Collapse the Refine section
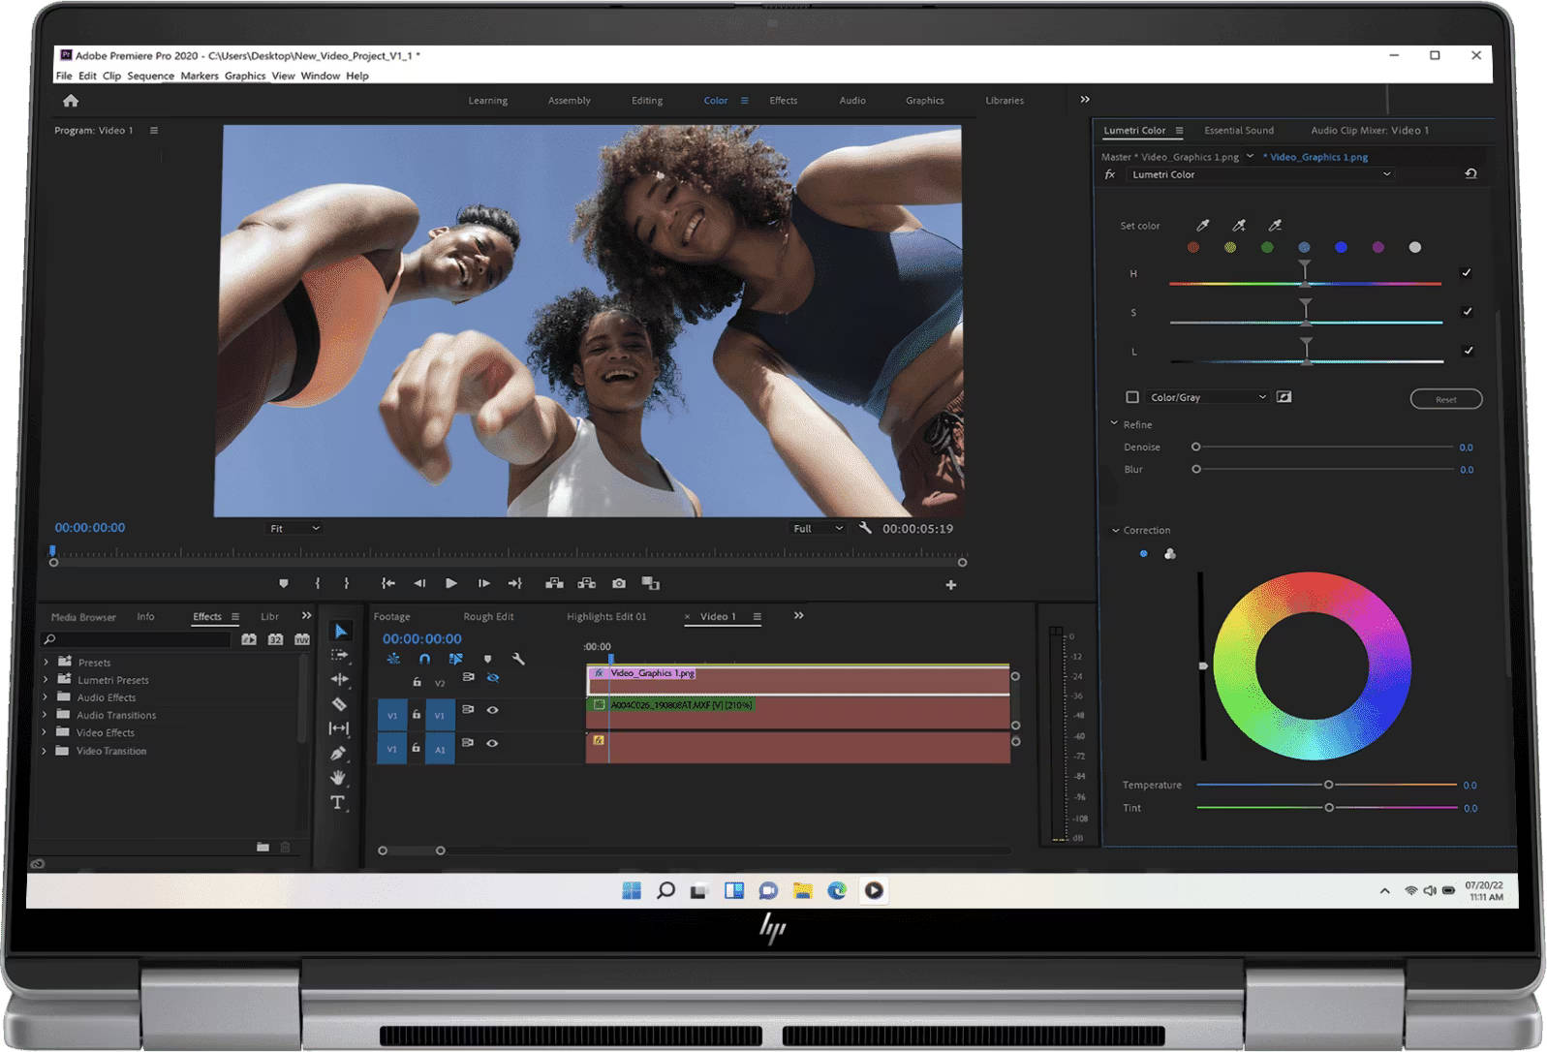Image resolution: width=1547 pixels, height=1052 pixels. tap(1114, 424)
